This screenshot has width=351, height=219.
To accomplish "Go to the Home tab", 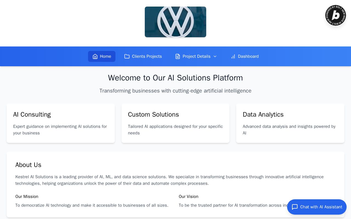I will [x=102, y=56].
